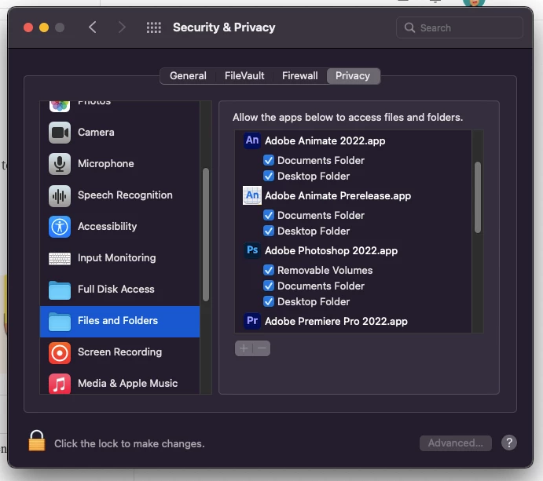Click the Screen Recording icon
This screenshot has height=481, width=543.
tap(60, 353)
